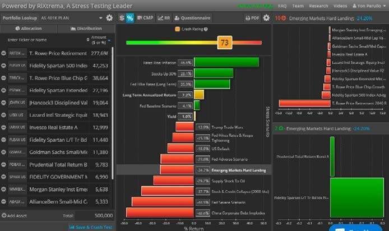Open portfolio settings gear beside Portfolio Lookup

pos(109,18)
